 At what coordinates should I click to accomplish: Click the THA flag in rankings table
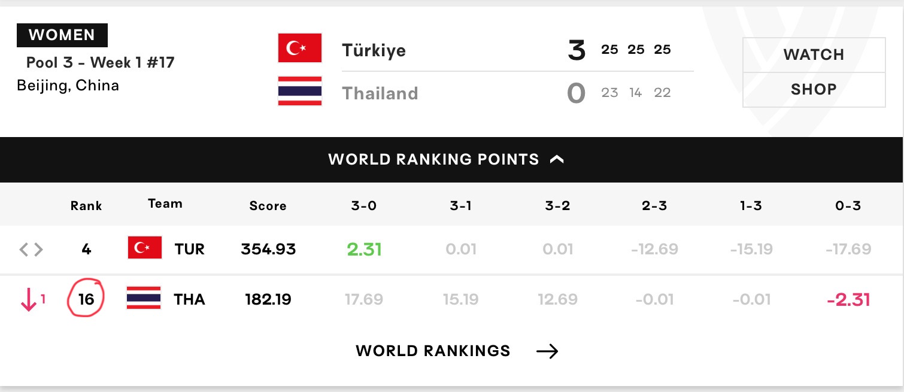coord(144,297)
